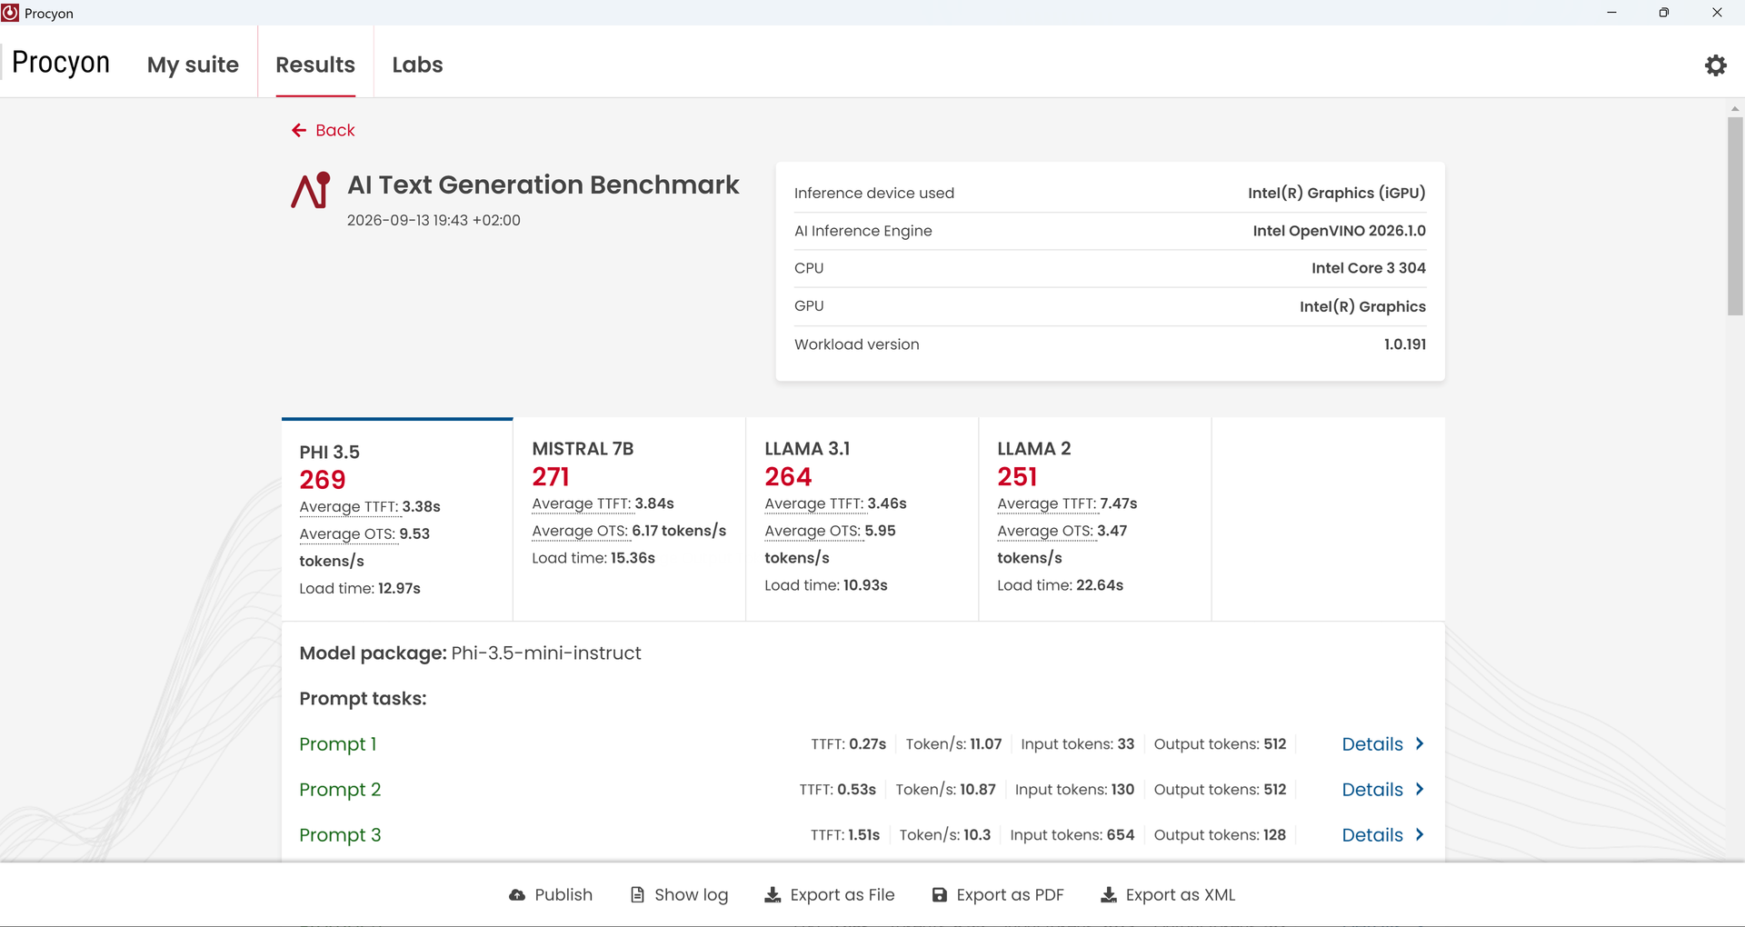Click Export as File label

point(843,895)
